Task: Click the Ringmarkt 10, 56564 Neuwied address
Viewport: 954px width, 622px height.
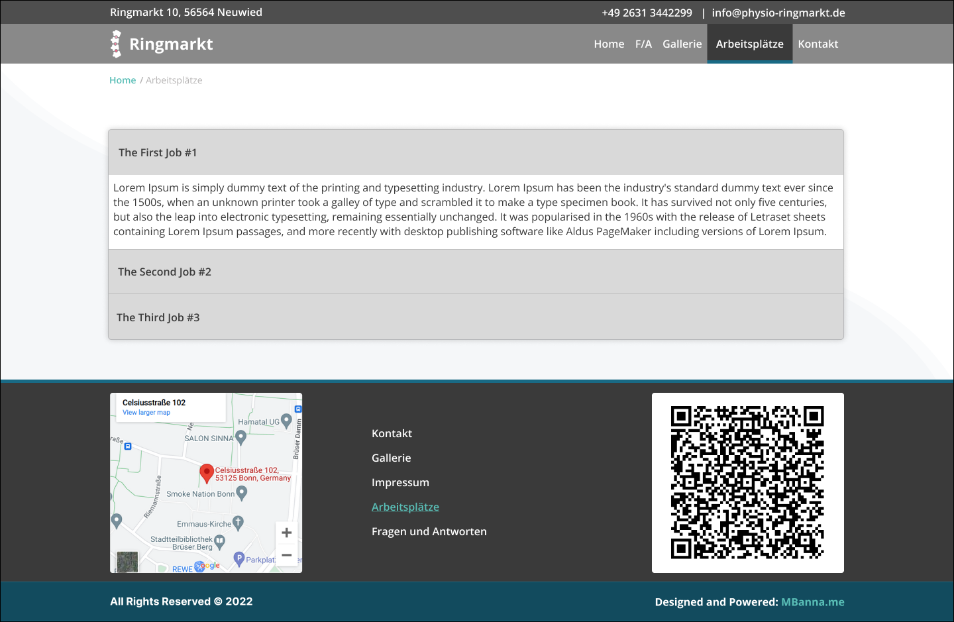Action: tap(186, 13)
